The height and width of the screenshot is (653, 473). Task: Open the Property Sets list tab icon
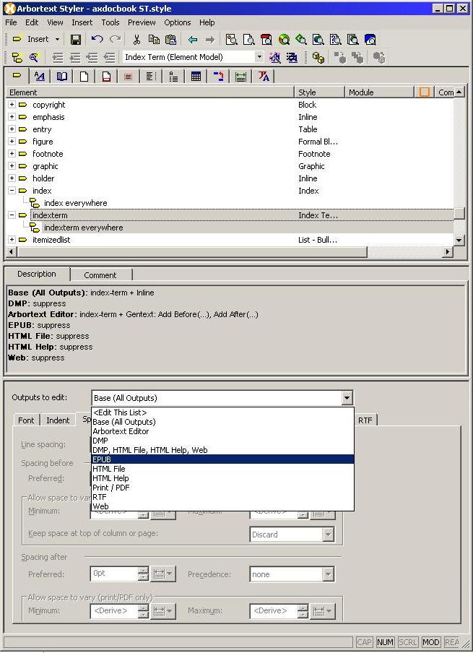[40, 77]
